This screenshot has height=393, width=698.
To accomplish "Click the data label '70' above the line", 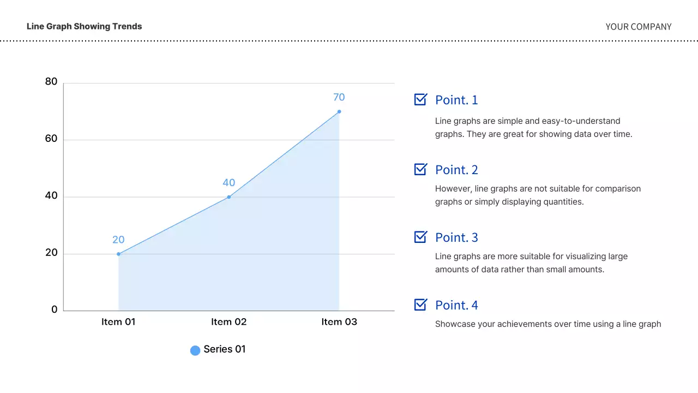I will point(339,98).
